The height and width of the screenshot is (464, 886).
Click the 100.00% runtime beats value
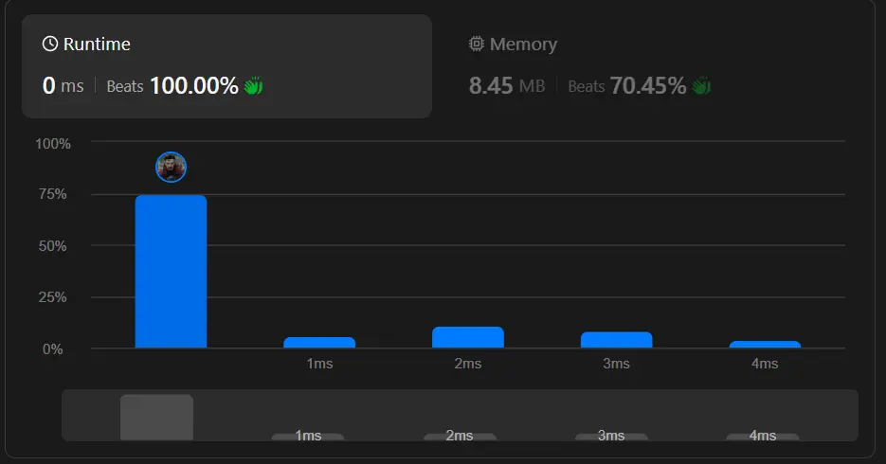[194, 86]
